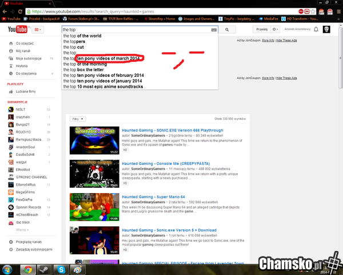Click the keyboard icon in search box

pos(214,29)
